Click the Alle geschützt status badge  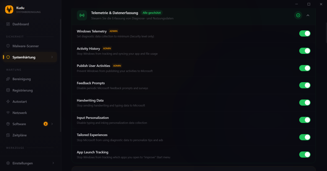152,13
